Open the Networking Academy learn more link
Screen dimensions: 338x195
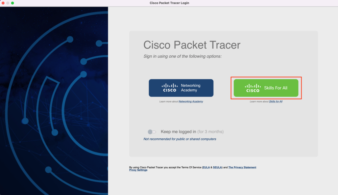(191, 101)
